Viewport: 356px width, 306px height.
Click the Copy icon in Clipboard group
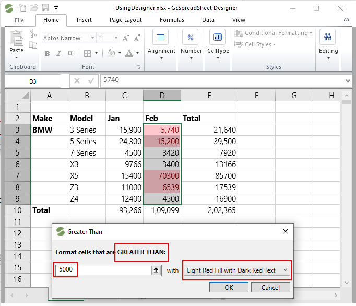pyautogui.click(x=33, y=45)
